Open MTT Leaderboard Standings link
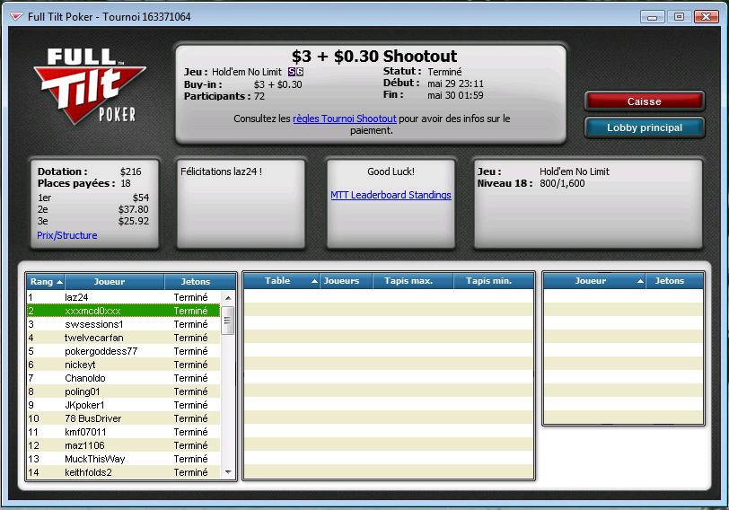Image resolution: width=729 pixels, height=510 pixels. point(391,195)
